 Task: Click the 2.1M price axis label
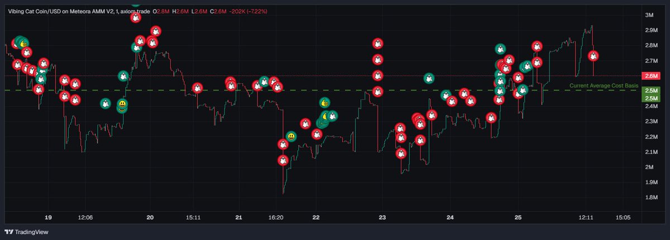[650, 152]
